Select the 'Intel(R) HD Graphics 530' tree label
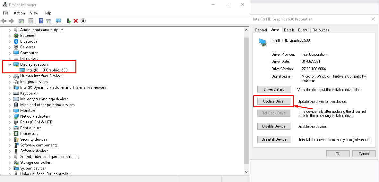 click(x=47, y=70)
